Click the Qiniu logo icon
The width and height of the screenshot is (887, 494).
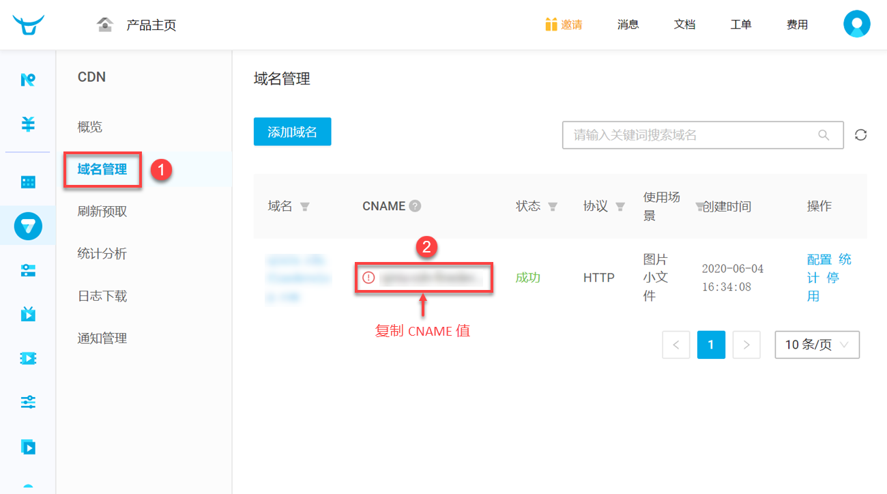[28, 25]
